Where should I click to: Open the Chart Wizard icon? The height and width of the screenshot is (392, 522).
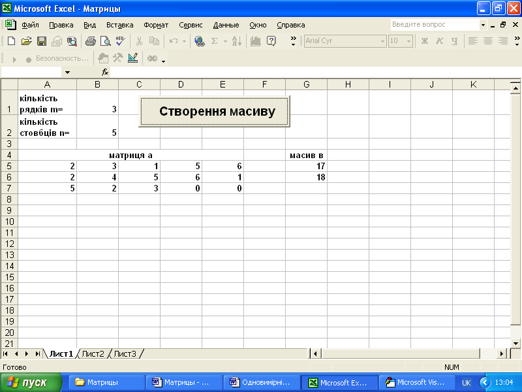[255, 41]
